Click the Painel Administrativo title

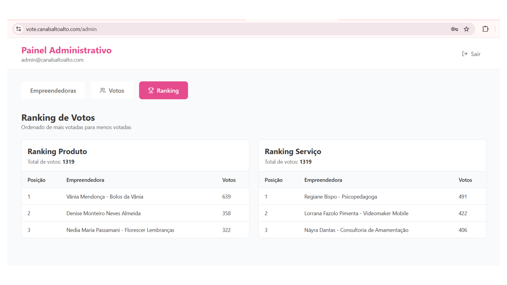67,50
